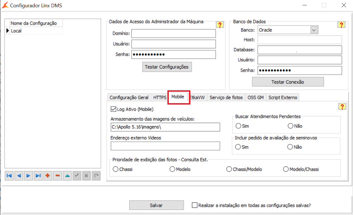The image size is (353, 215).
Task: Open help for Dados de Acesso do Administrador
Action: click(x=220, y=25)
